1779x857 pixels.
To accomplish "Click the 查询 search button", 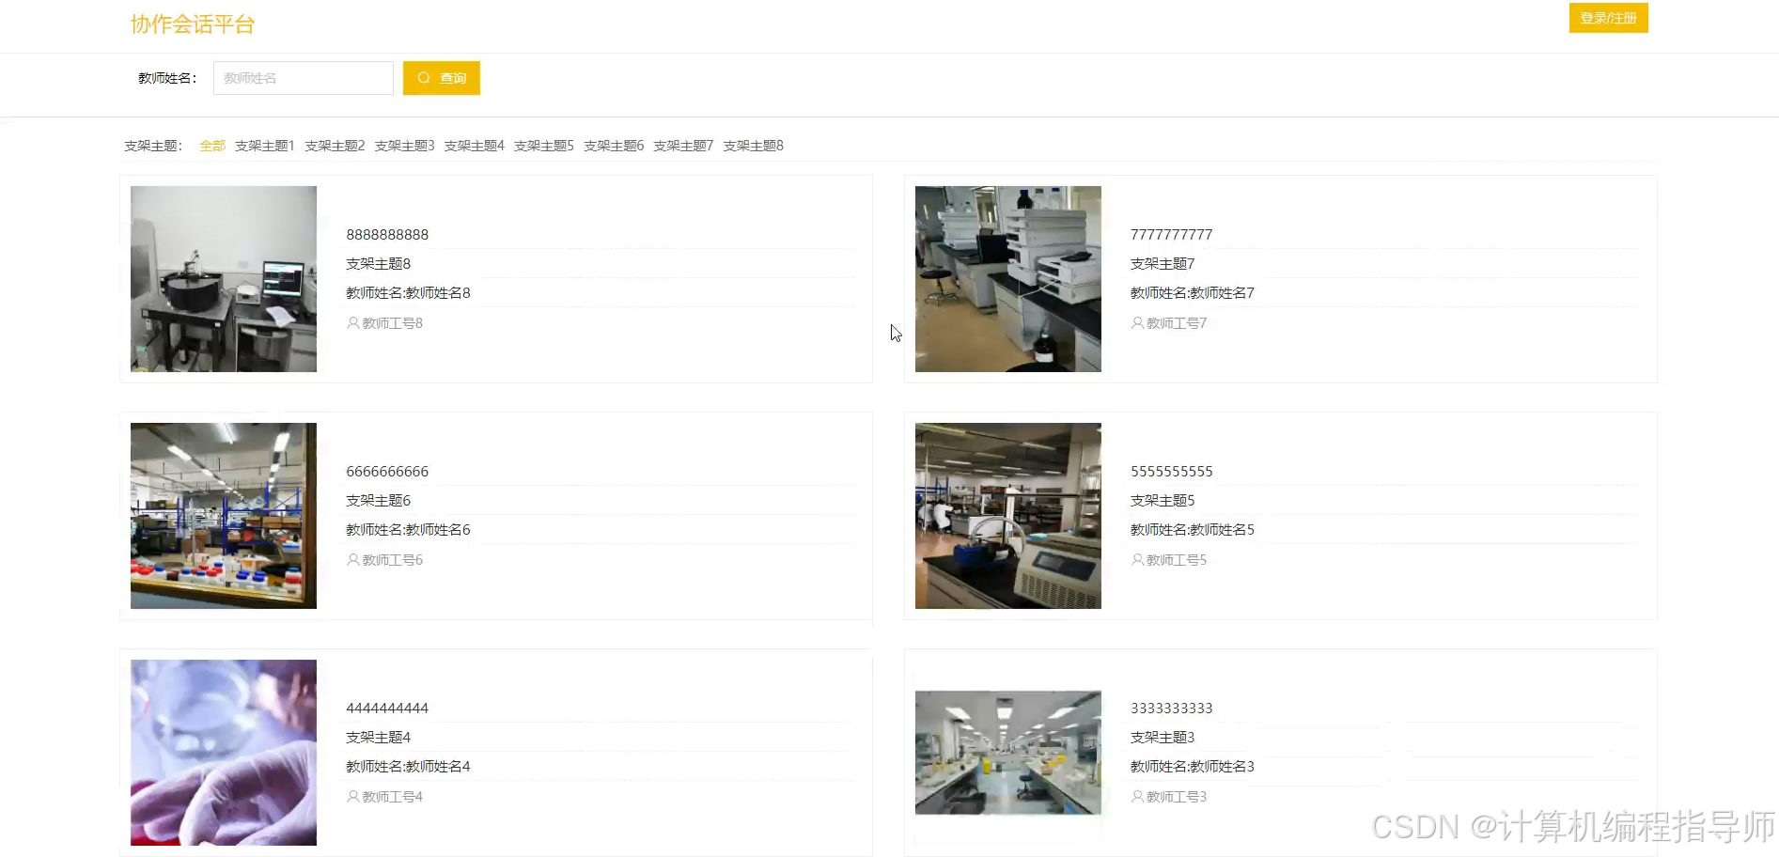I will (x=442, y=78).
